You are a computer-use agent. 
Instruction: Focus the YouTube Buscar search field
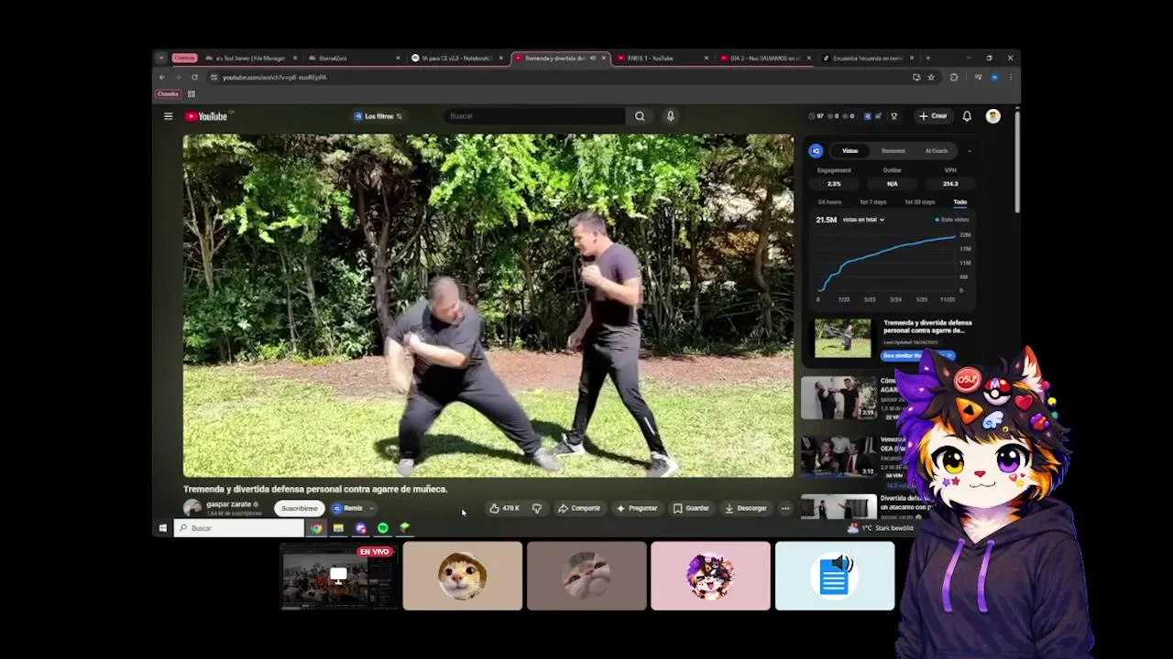click(x=535, y=116)
